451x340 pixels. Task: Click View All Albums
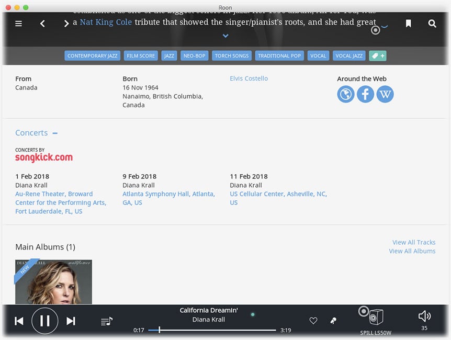412,251
